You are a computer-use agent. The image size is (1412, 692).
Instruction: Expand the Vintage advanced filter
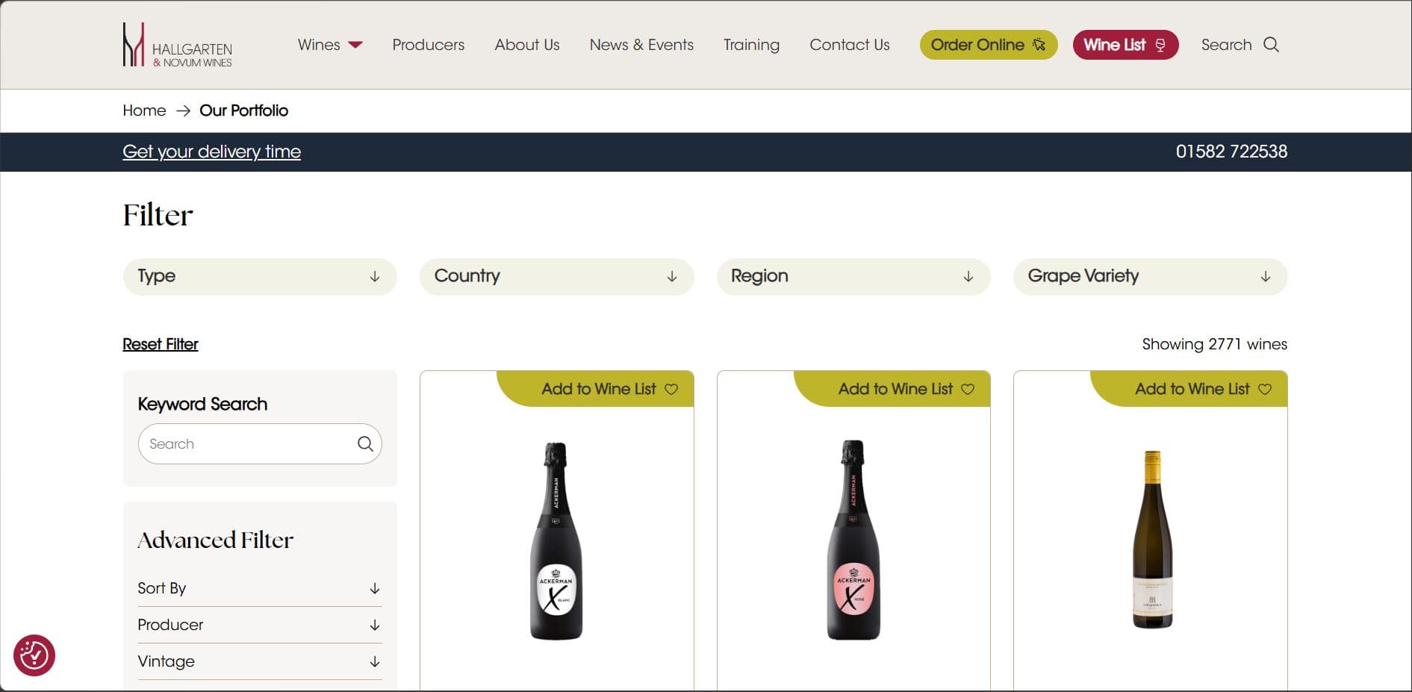(x=260, y=661)
